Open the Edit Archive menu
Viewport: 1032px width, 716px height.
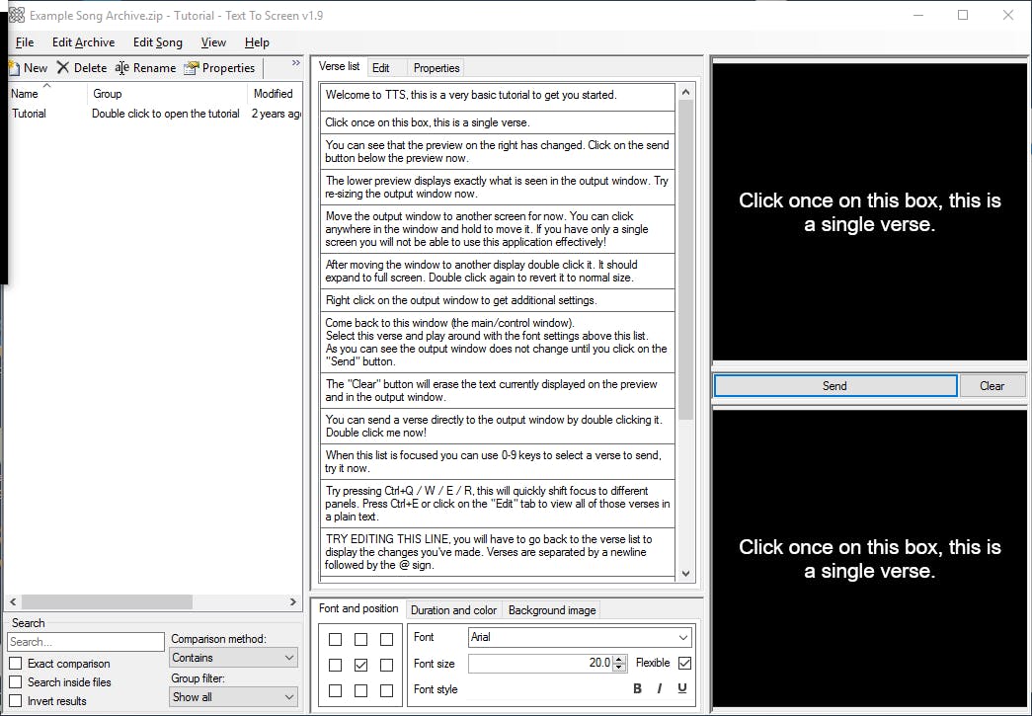point(83,42)
